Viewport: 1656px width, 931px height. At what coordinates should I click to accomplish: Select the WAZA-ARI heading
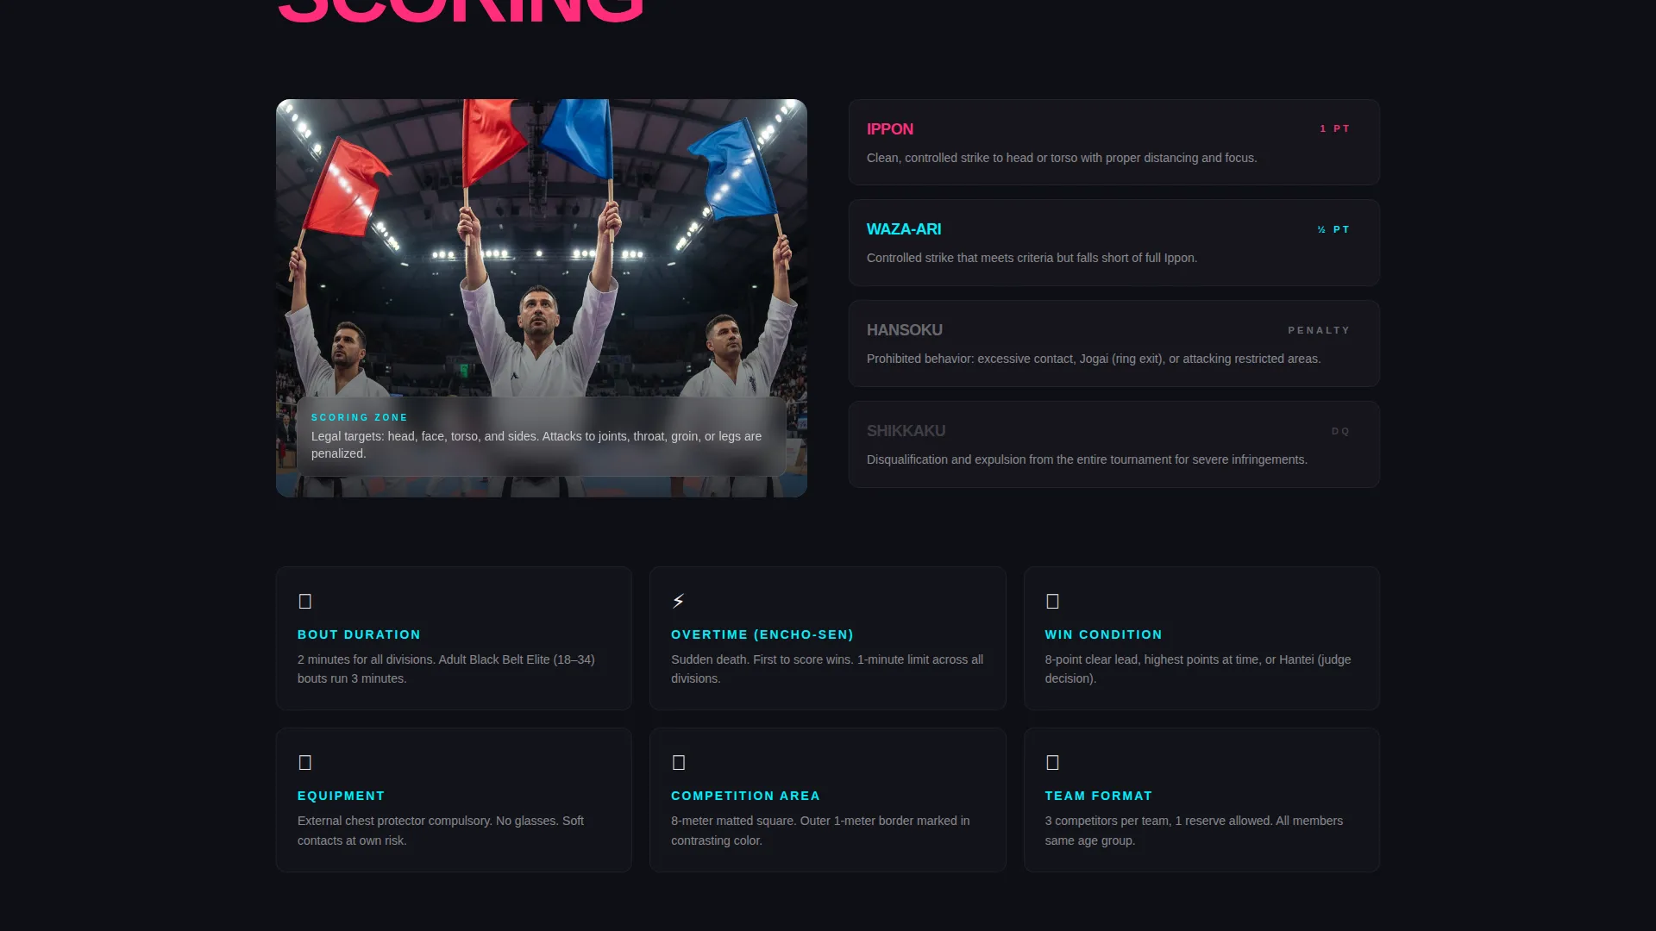(904, 229)
